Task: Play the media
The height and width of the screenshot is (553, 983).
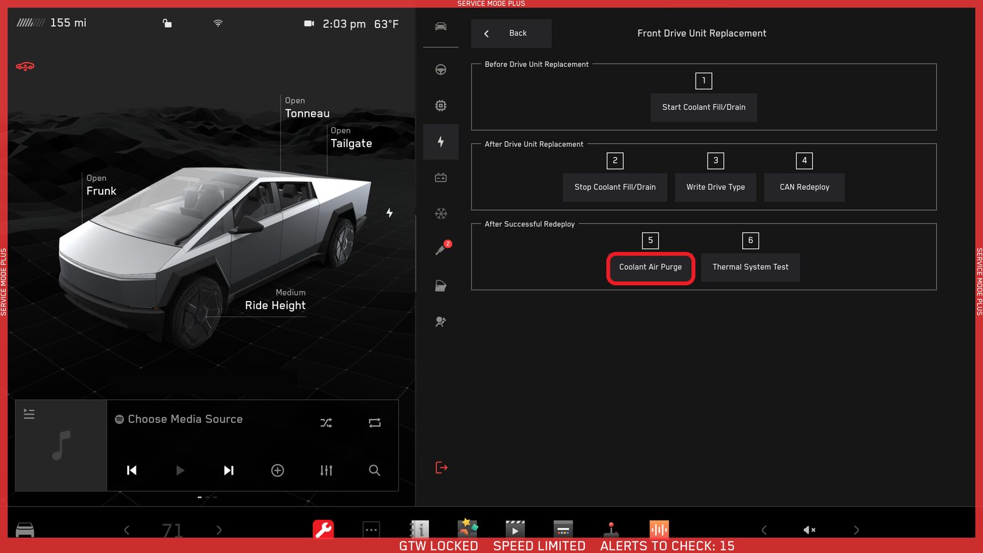Action: (180, 470)
